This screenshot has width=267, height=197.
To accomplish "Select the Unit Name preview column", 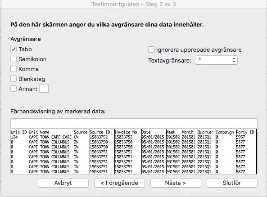I will click(51, 152).
